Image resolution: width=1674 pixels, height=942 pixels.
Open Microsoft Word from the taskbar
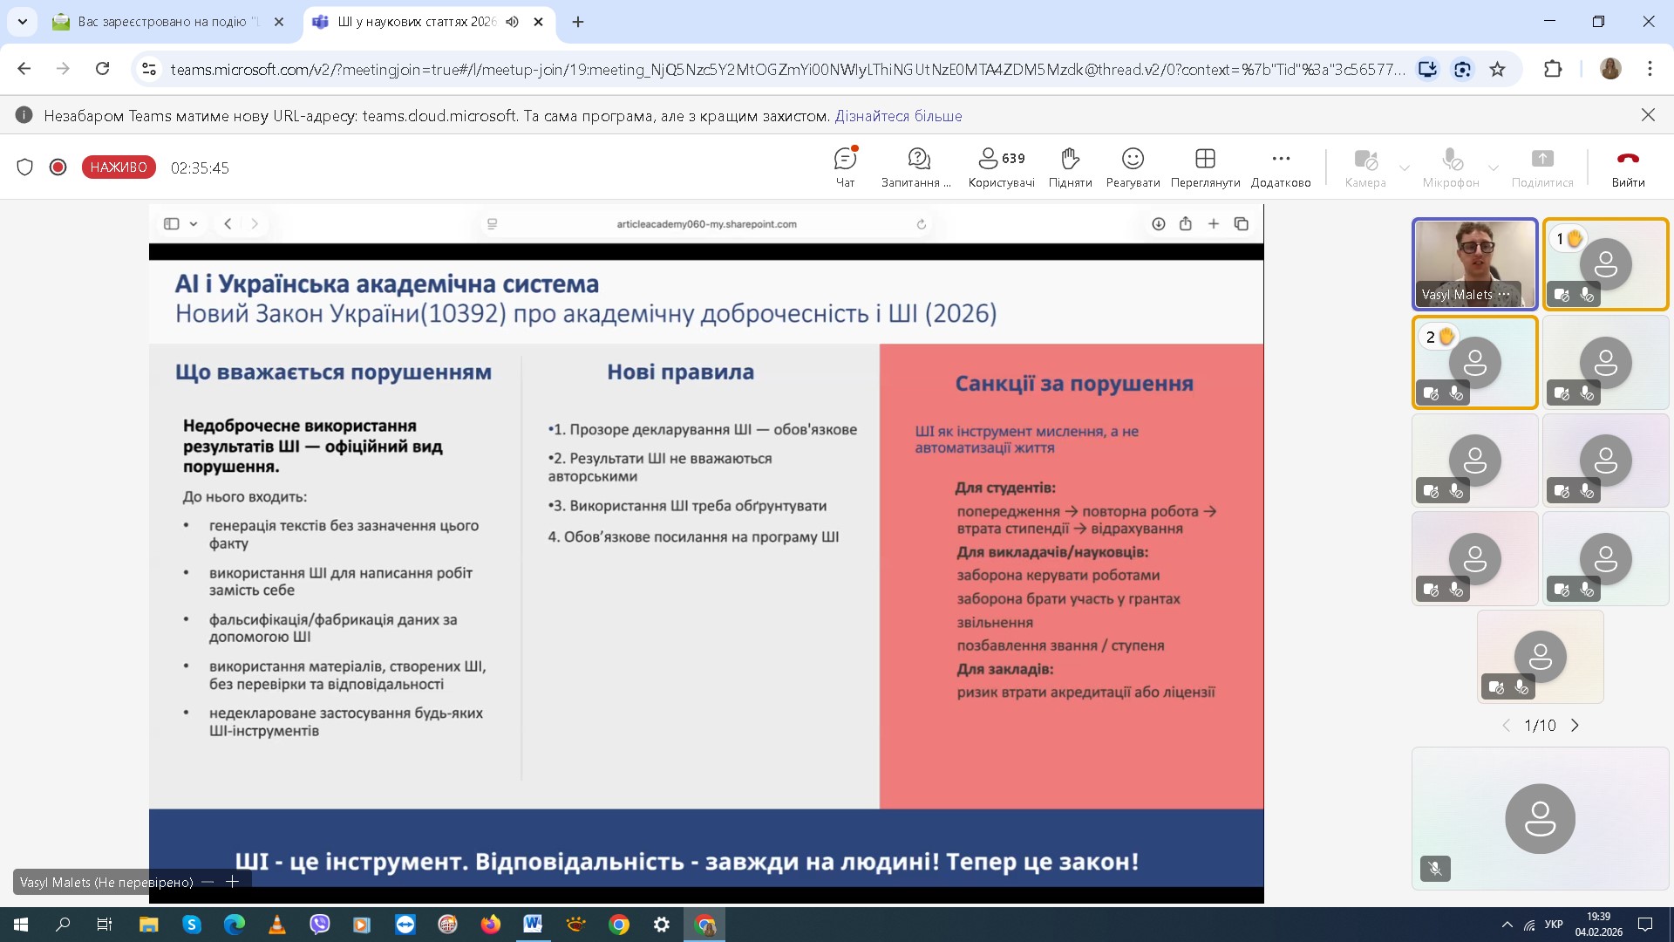click(532, 925)
